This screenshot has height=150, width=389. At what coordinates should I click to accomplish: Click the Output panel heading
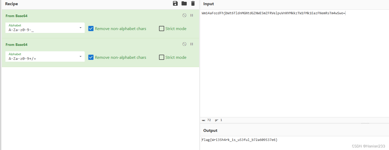(210, 131)
